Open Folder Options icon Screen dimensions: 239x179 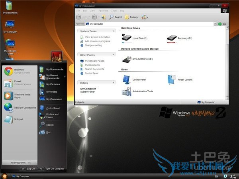tap(172, 80)
